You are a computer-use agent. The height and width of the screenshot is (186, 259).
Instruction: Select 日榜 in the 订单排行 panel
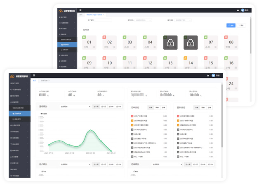click(151, 107)
